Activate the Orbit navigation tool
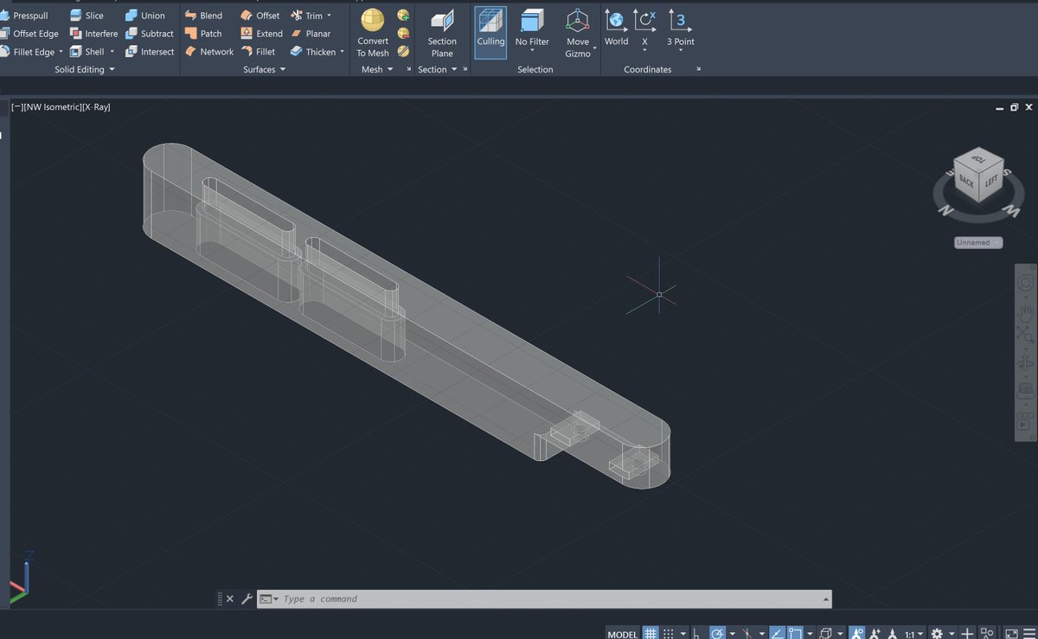1038x639 pixels. pyautogui.click(x=1026, y=364)
